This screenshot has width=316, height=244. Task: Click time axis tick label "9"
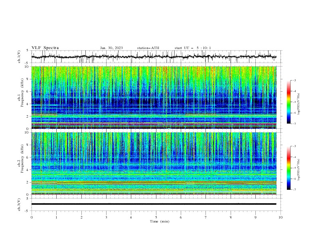255,217
